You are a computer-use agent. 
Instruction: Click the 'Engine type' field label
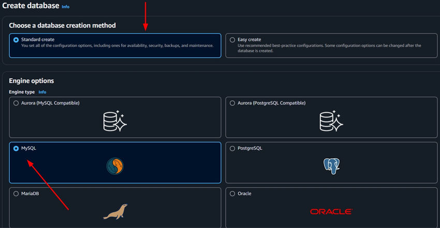[x=22, y=92]
